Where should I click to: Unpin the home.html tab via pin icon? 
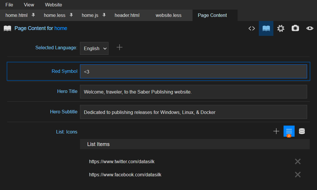[x=33, y=15]
